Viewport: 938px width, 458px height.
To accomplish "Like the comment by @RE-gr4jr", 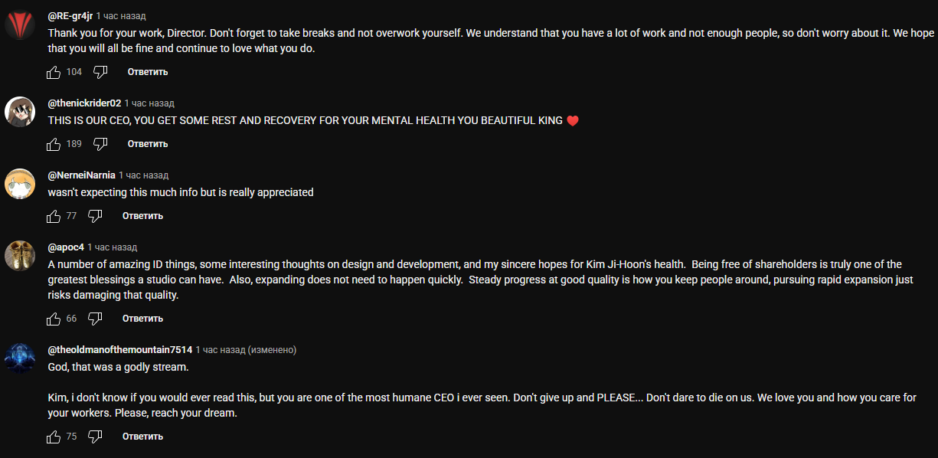I will coord(54,72).
